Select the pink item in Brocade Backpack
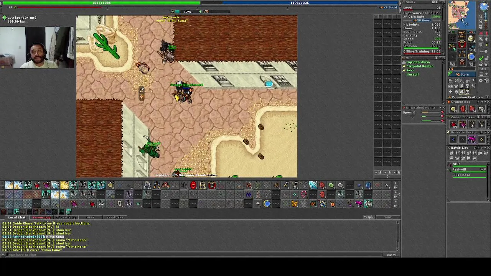This screenshot has width=491, height=276. [472, 140]
